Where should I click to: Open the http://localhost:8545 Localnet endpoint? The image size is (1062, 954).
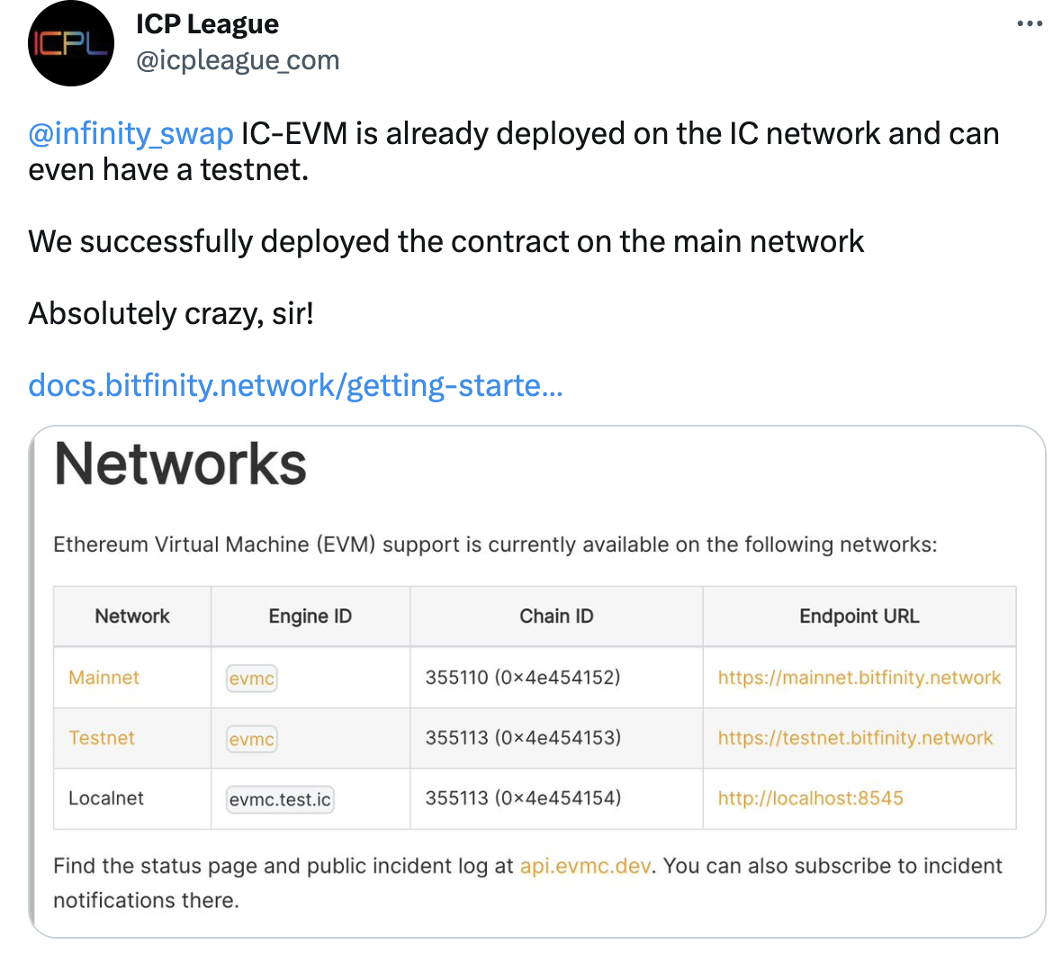(x=809, y=798)
